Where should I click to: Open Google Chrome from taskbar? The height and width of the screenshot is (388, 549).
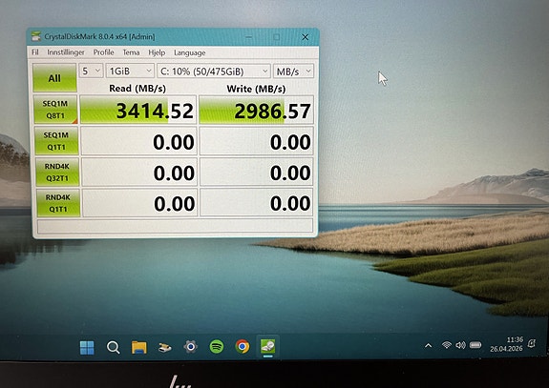pyautogui.click(x=243, y=346)
